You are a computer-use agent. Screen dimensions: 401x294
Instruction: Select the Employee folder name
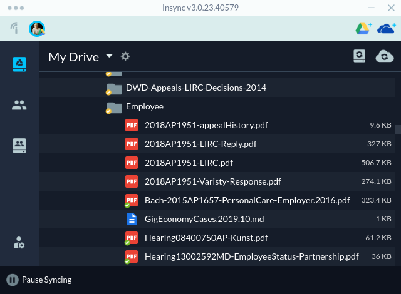pyautogui.click(x=145, y=107)
